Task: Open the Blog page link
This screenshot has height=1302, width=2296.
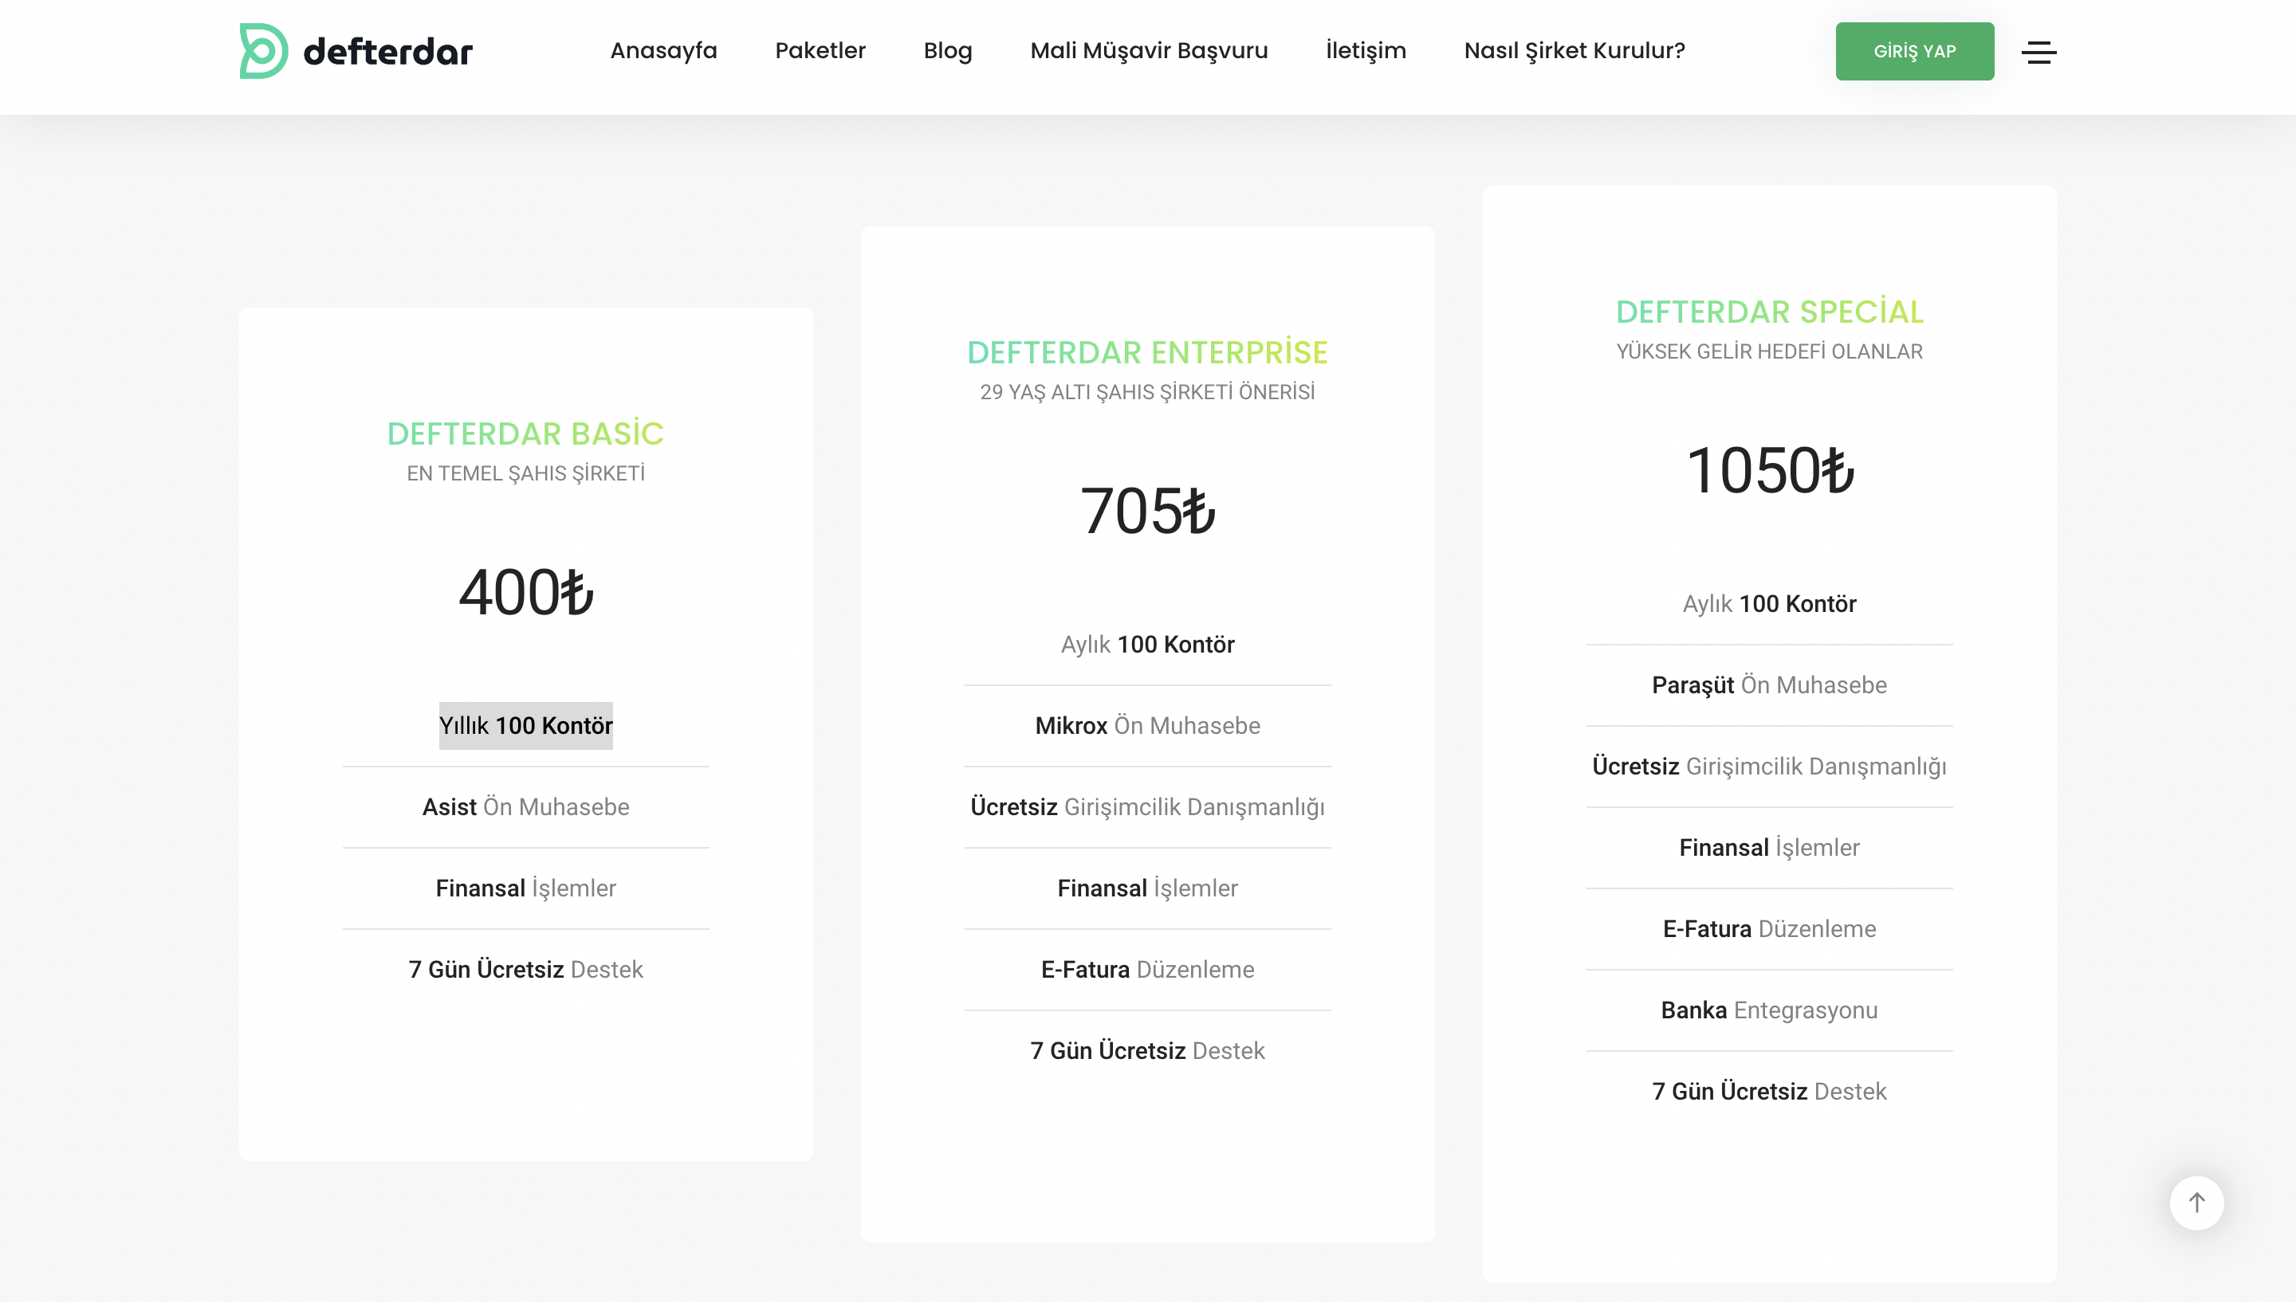Action: pos(947,51)
